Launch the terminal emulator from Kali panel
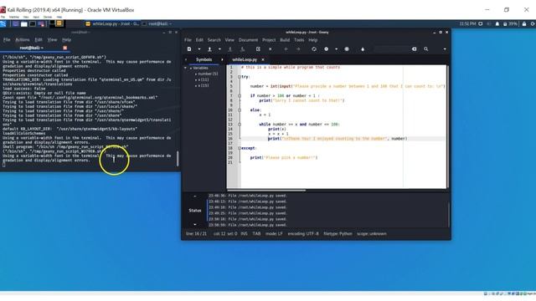This screenshot has height=301, width=536. click(x=33, y=24)
